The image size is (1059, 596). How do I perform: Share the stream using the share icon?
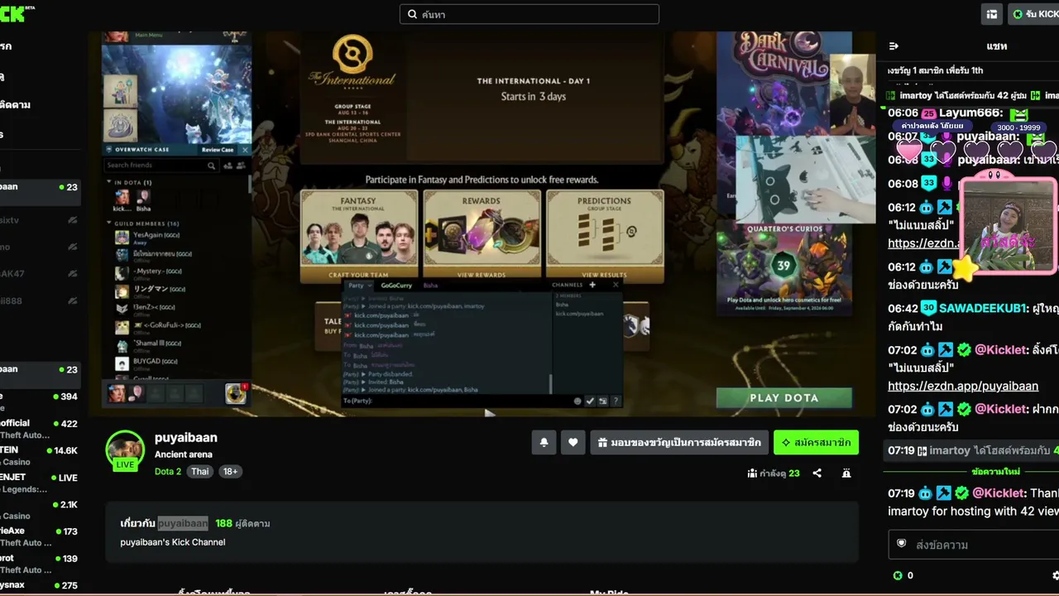coord(817,473)
